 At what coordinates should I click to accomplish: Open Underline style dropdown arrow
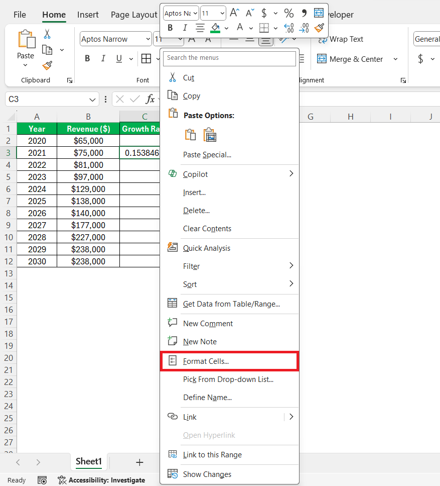(x=131, y=59)
